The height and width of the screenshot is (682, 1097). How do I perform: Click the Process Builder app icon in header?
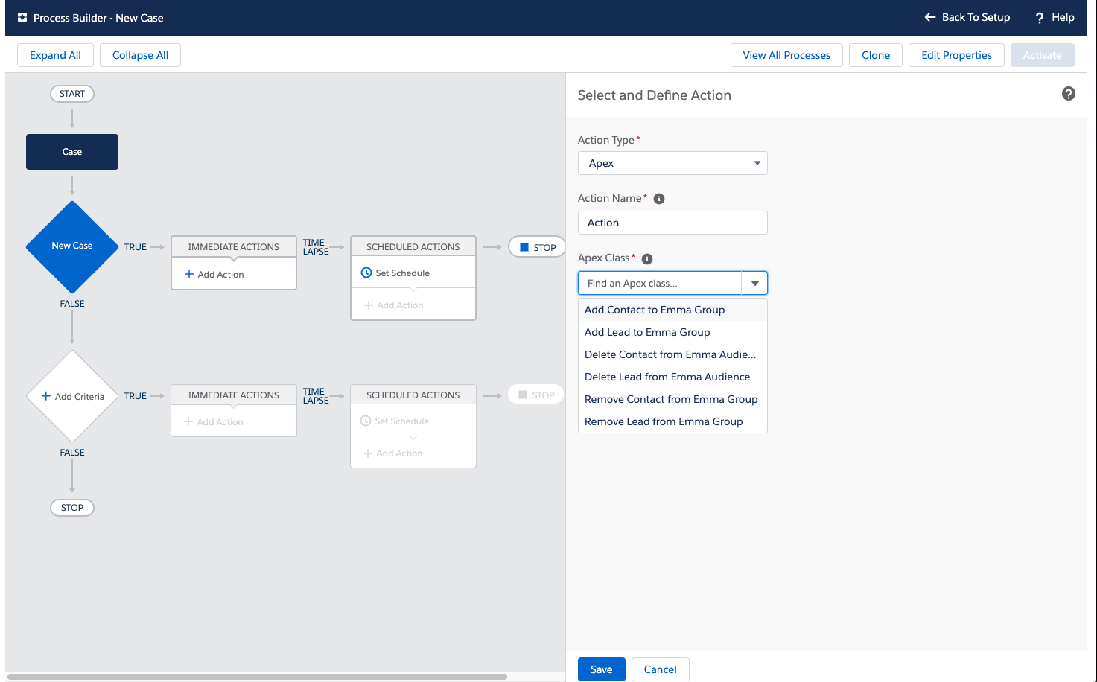pyautogui.click(x=21, y=16)
